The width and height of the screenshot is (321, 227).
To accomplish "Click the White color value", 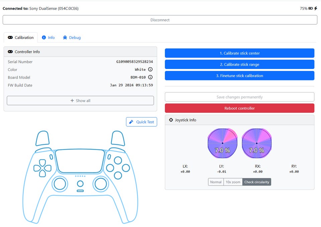I will click(x=140, y=70).
